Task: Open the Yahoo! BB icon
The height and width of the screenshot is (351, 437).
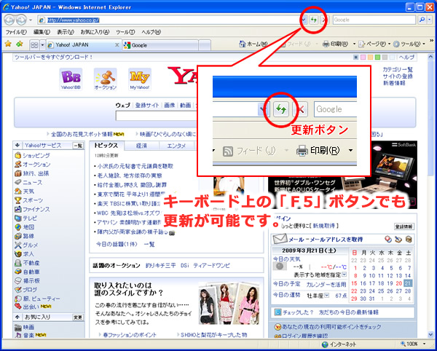Action: (x=71, y=79)
